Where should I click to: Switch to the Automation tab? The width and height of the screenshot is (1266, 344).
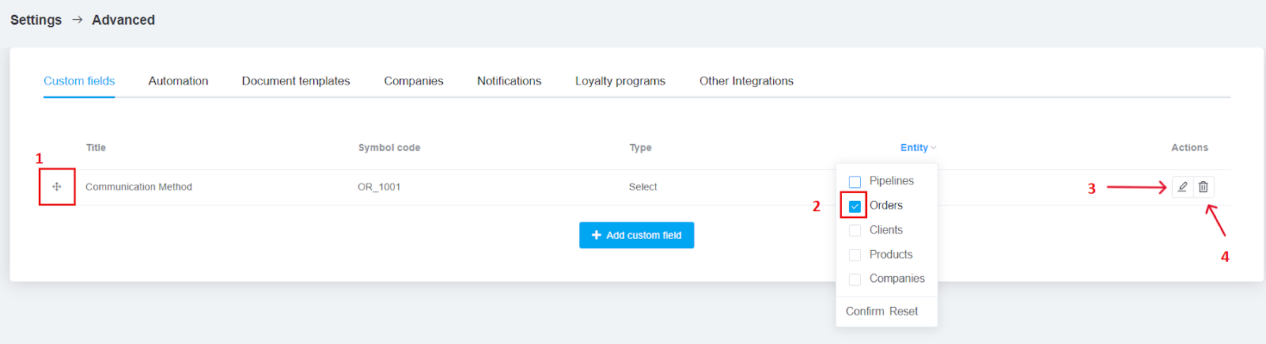pyautogui.click(x=178, y=81)
